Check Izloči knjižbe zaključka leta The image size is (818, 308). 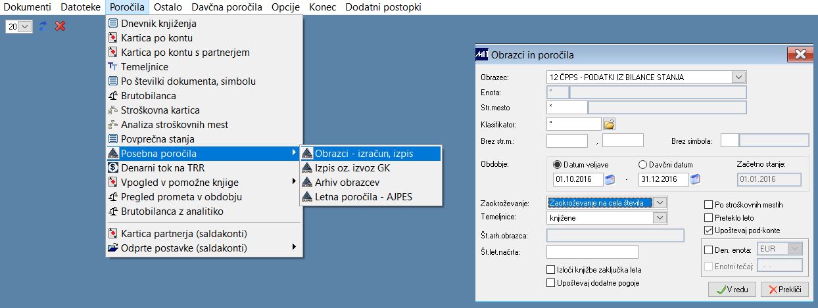(x=551, y=269)
